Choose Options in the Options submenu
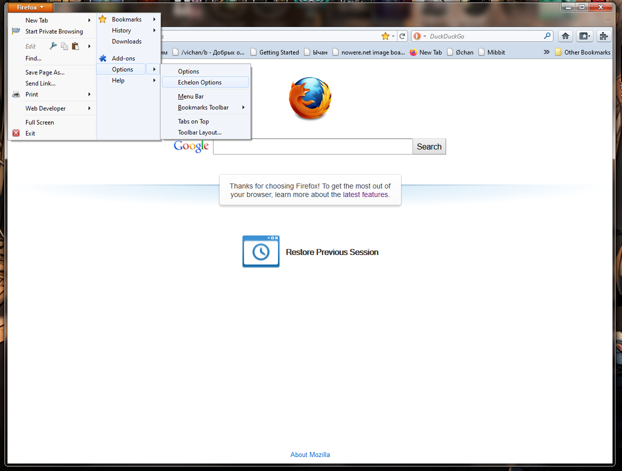622x471 pixels. 205,71
